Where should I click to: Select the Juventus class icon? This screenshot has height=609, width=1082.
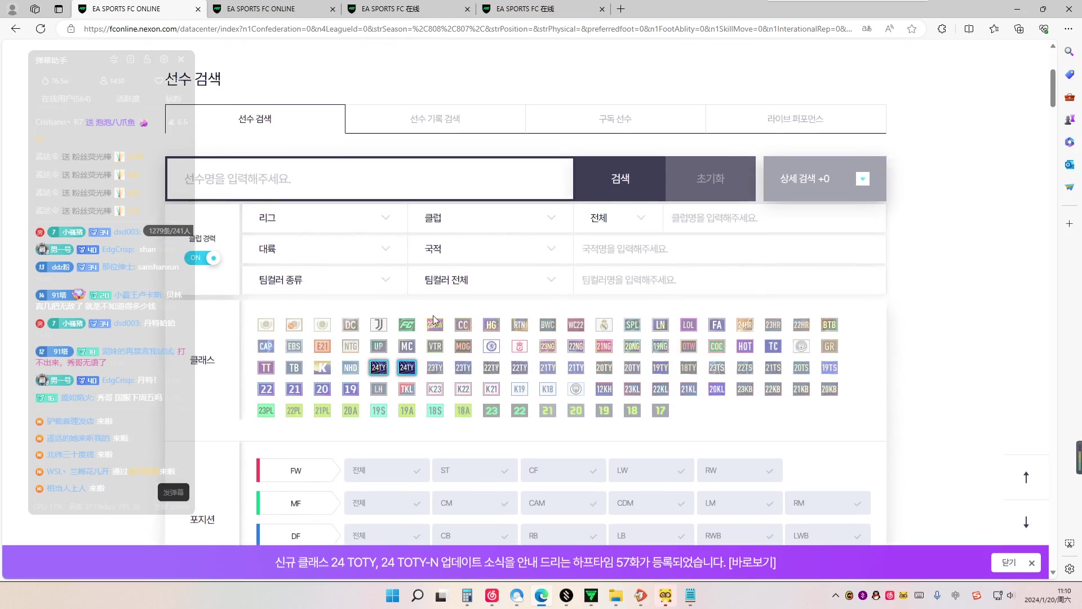click(x=379, y=325)
